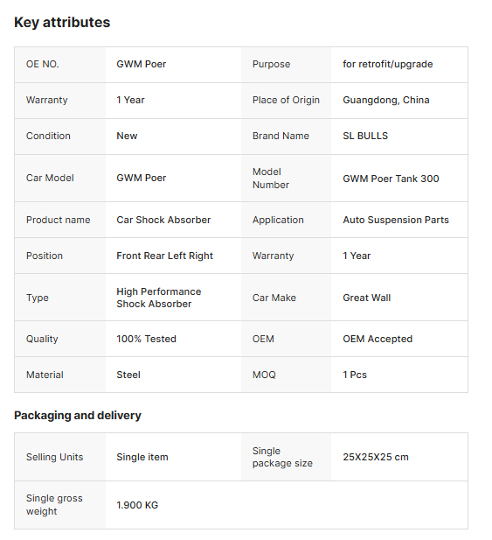The width and height of the screenshot is (492, 540).
Task: Select the OE NO. value GWM Poer
Action: click(141, 64)
